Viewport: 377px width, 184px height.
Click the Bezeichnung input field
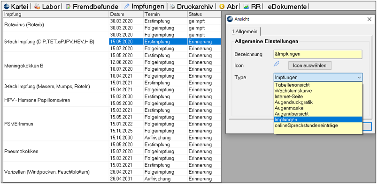318,54
